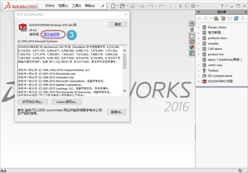Open dropdown arrow next to Help icon
248x173 pixels.
(x=227, y=6)
